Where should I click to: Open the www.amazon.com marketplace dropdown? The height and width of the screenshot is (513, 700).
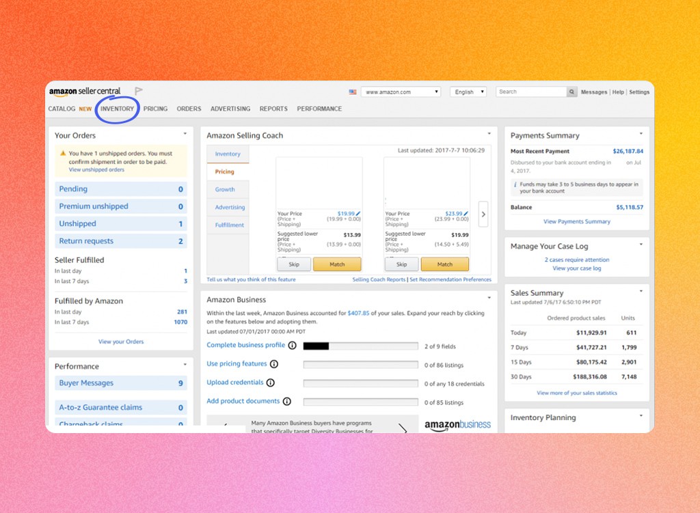pos(401,92)
